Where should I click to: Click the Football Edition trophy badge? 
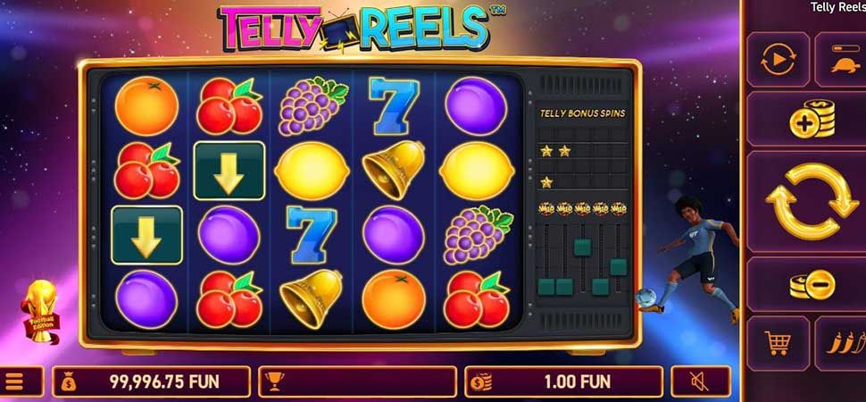pyautogui.click(x=41, y=311)
